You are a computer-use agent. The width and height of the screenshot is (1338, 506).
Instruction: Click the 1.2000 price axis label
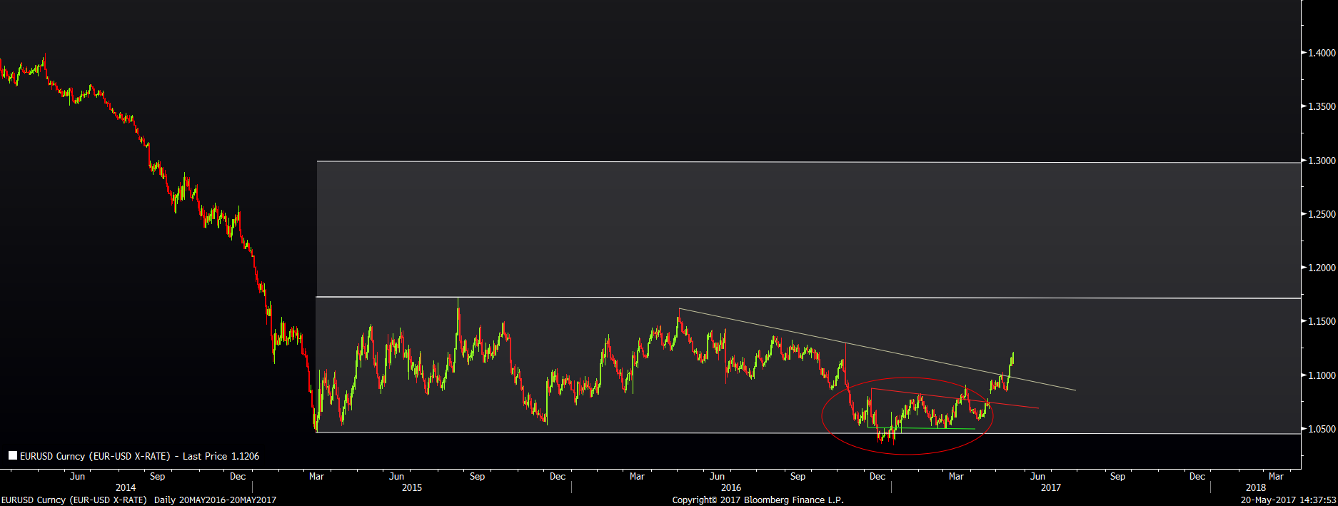click(x=1322, y=268)
